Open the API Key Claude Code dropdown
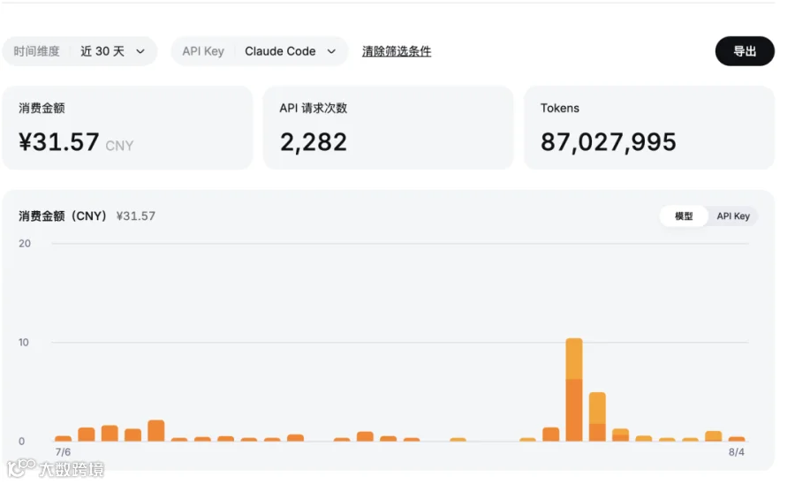The image size is (795, 484). pos(260,51)
